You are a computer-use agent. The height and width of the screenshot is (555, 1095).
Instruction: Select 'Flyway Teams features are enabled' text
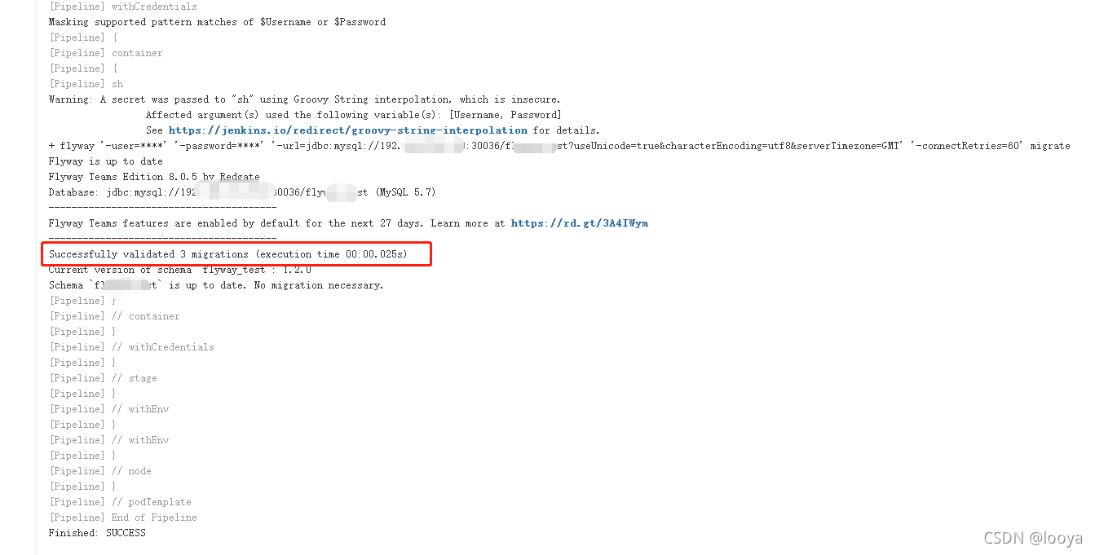[277, 223]
